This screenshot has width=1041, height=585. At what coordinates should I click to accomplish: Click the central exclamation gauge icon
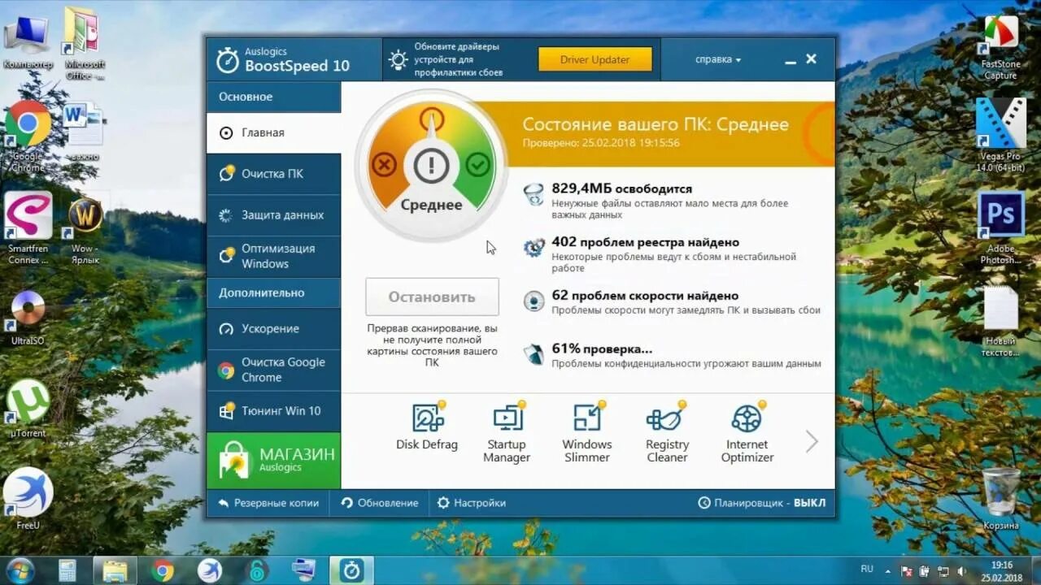click(431, 166)
